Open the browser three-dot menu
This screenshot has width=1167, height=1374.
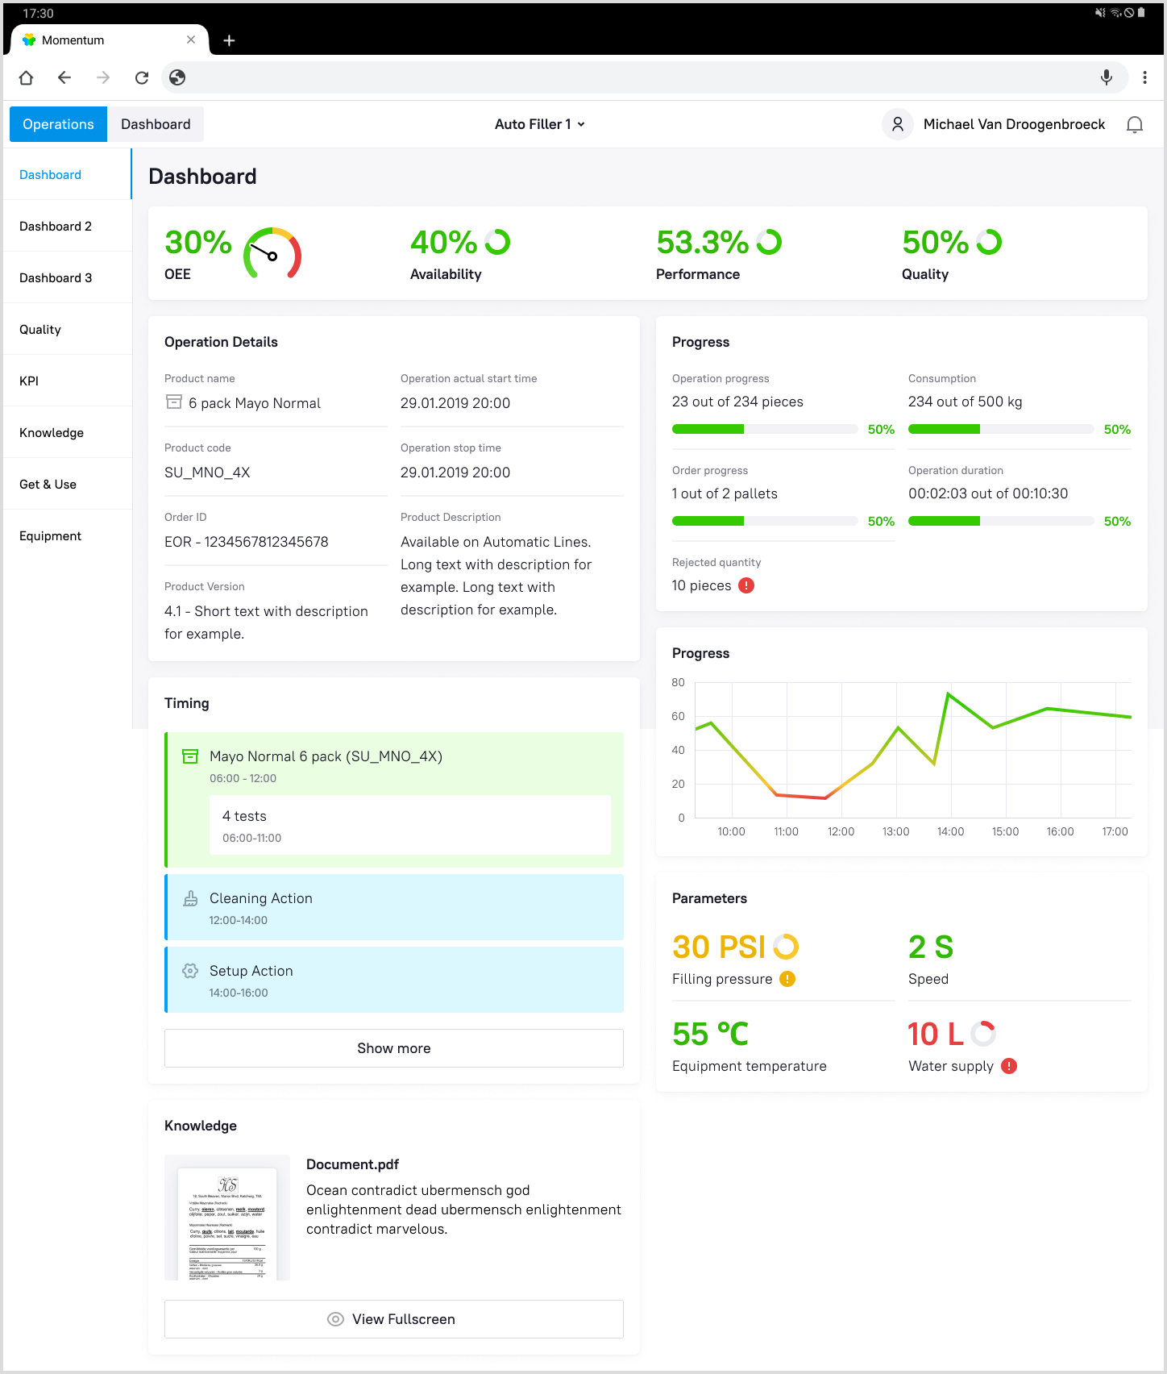click(x=1144, y=77)
